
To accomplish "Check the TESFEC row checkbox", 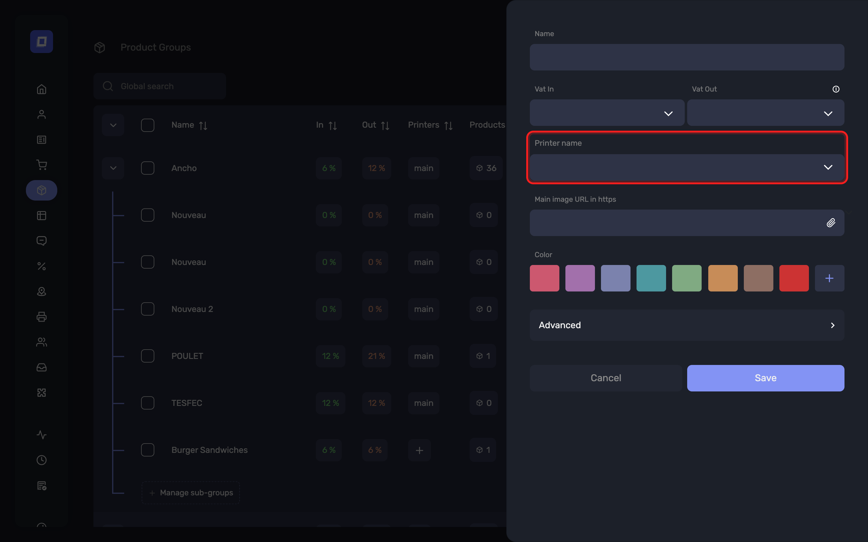I will pos(148,403).
